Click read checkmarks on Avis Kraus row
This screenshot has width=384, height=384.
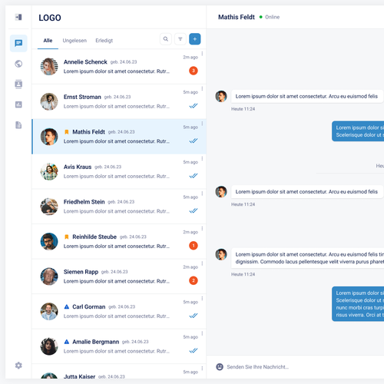pyautogui.click(x=194, y=176)
